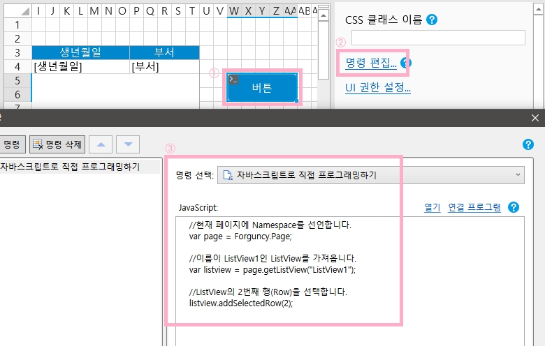Screen dimensions: 545x346
Task: Select 자바스크립트로 직접 프로그래밍하기 in command list
Action: click(70, 167)
